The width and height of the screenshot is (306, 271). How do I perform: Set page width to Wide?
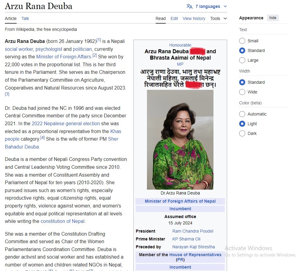coord(242,92)
